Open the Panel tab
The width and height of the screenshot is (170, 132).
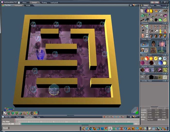(x=152, y=5)
